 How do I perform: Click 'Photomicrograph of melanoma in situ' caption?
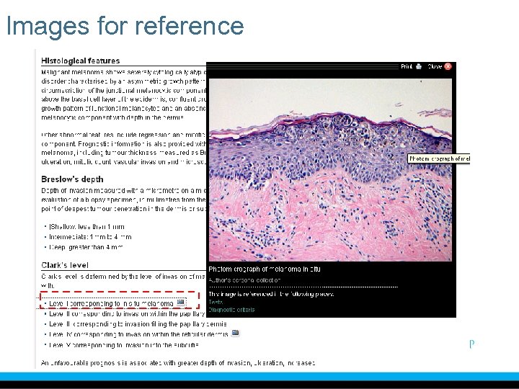click(x=265, y=269)
